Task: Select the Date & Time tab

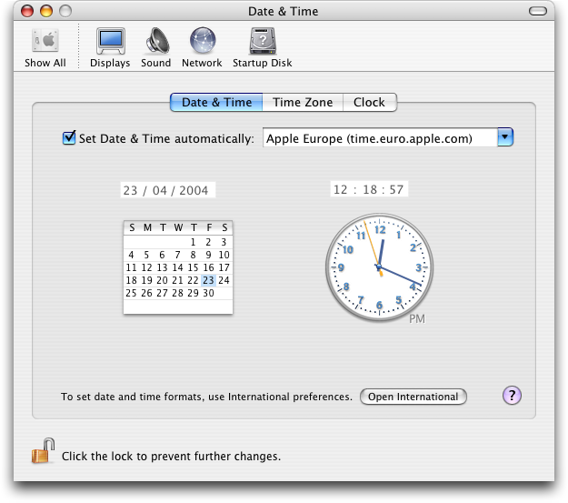Action: (x=216, y=102)
